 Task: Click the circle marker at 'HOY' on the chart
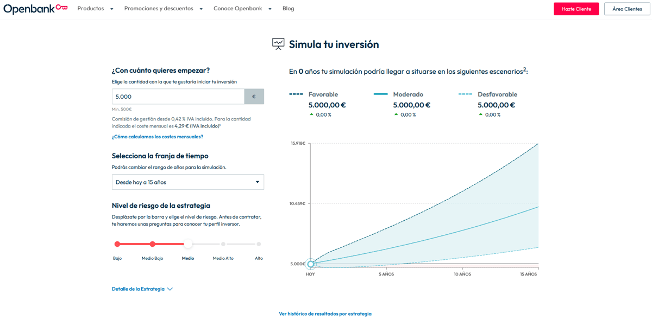tap(311, 264)
